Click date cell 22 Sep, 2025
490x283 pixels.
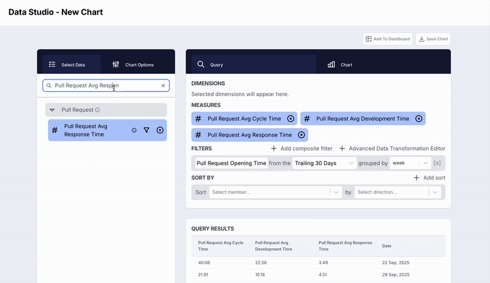[396, 263]
